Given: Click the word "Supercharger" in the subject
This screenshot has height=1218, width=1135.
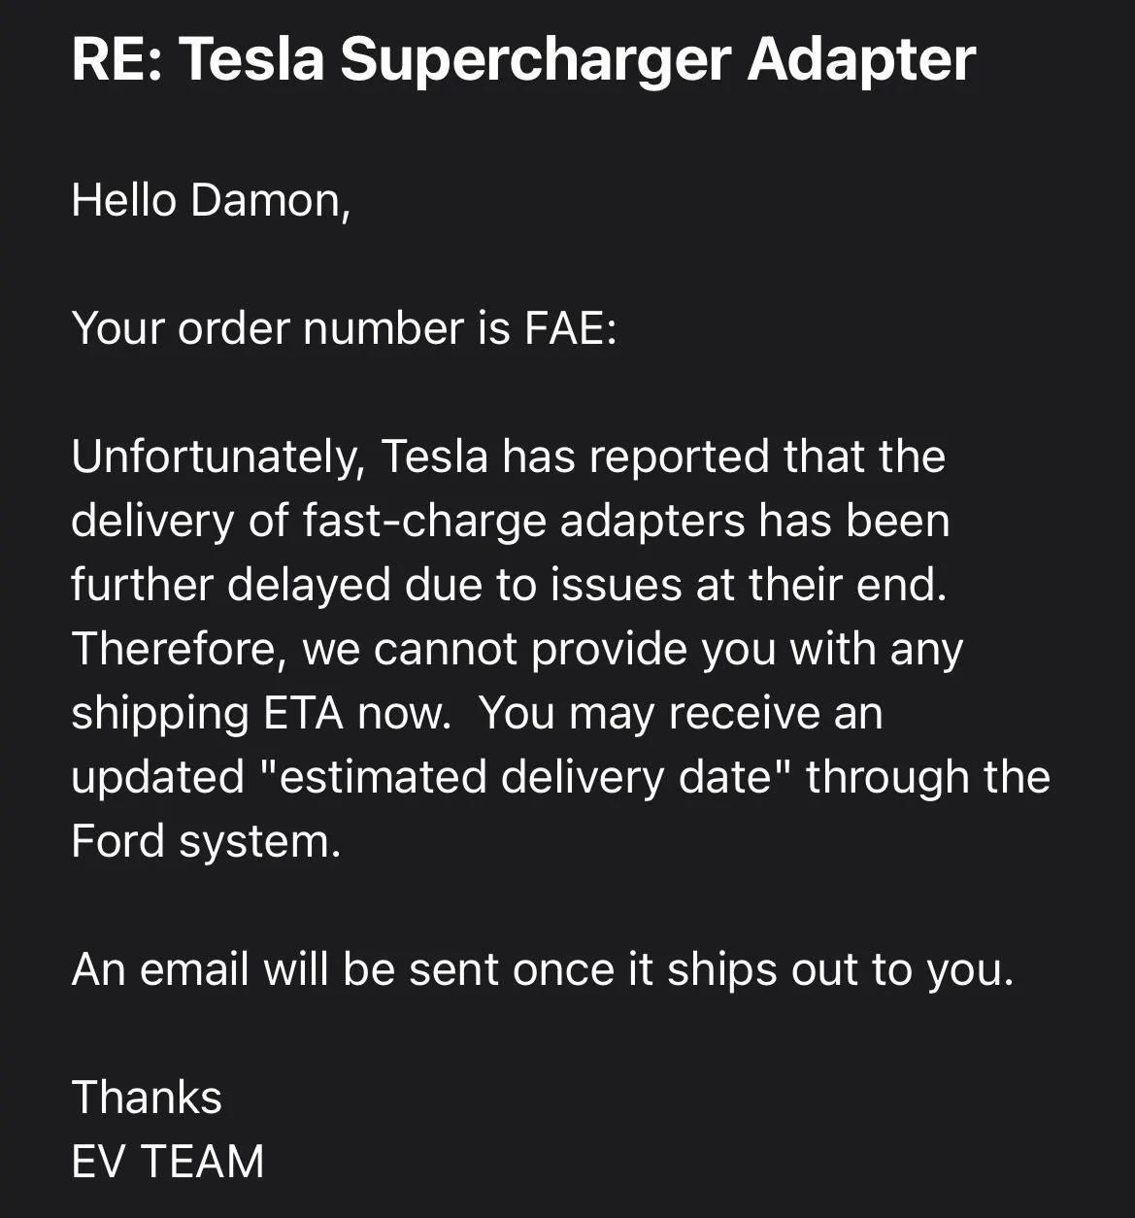Looking at the screenshot, I should click(535, 58).
